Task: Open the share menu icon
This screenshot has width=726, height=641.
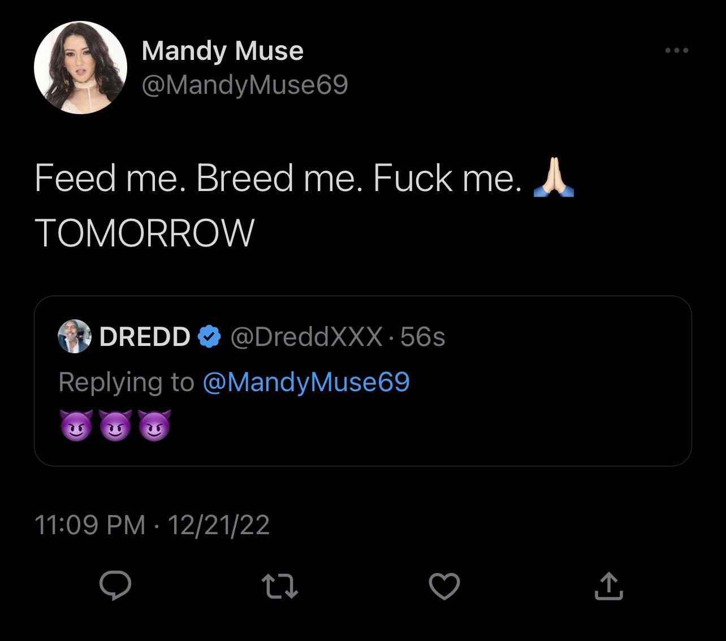Action: tap(608, 586)
